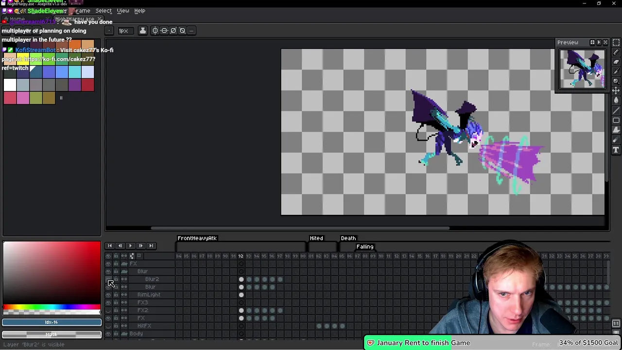Toggle lock for all layers in header
Screen dimensions: 622x350
116,256
